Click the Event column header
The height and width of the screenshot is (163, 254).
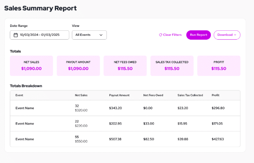(x=19, y=95)
